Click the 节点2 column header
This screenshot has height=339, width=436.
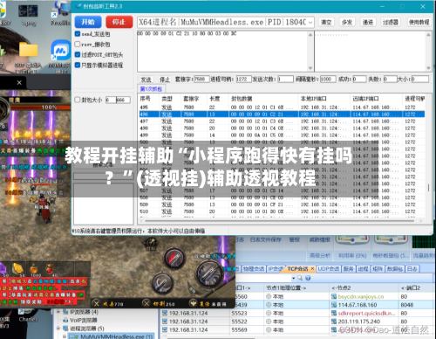pos(341,287)
